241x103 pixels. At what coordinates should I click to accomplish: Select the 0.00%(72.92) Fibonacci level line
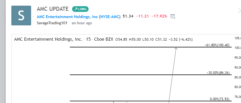(150, 101)
